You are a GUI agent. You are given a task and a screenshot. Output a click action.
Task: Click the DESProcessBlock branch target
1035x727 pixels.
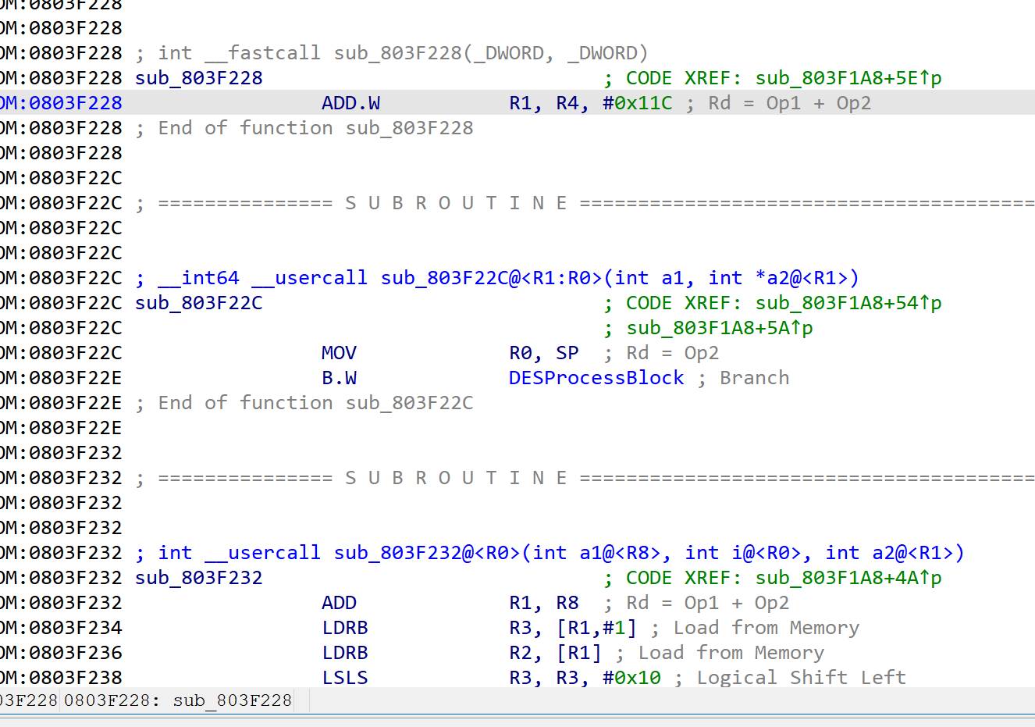coord(596,378)
